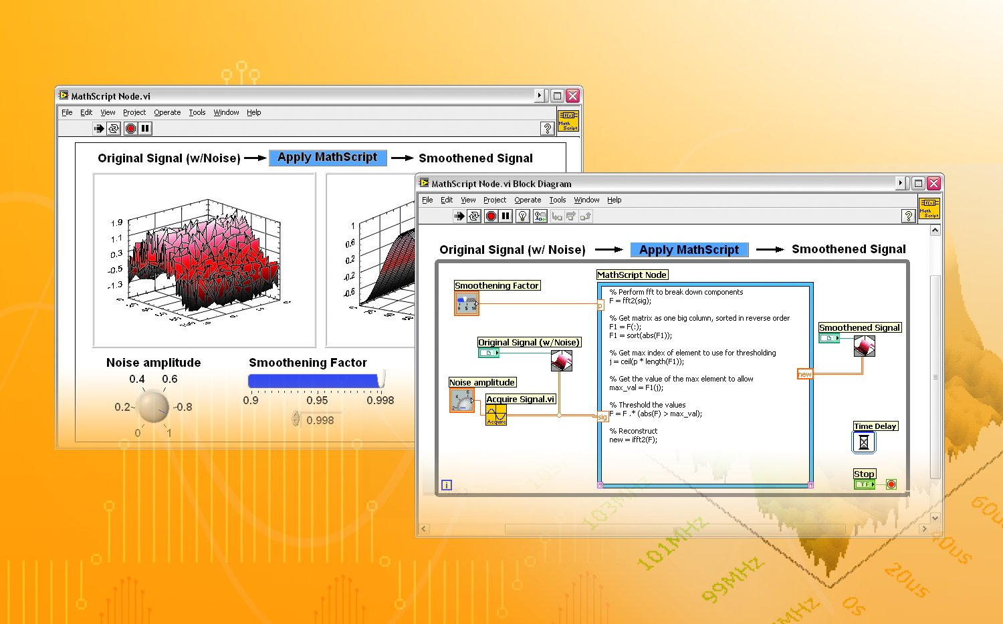The height and width of the screenshot is (624, 1003).
Task: Toggle Retain Wire Values on the toolbar
Action: [540, 216]
